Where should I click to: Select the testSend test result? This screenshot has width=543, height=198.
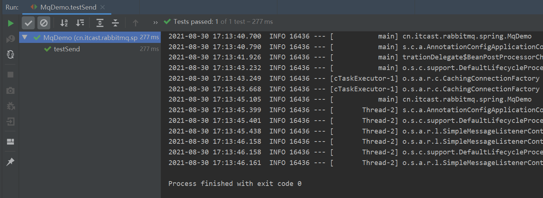pos(67,49)
